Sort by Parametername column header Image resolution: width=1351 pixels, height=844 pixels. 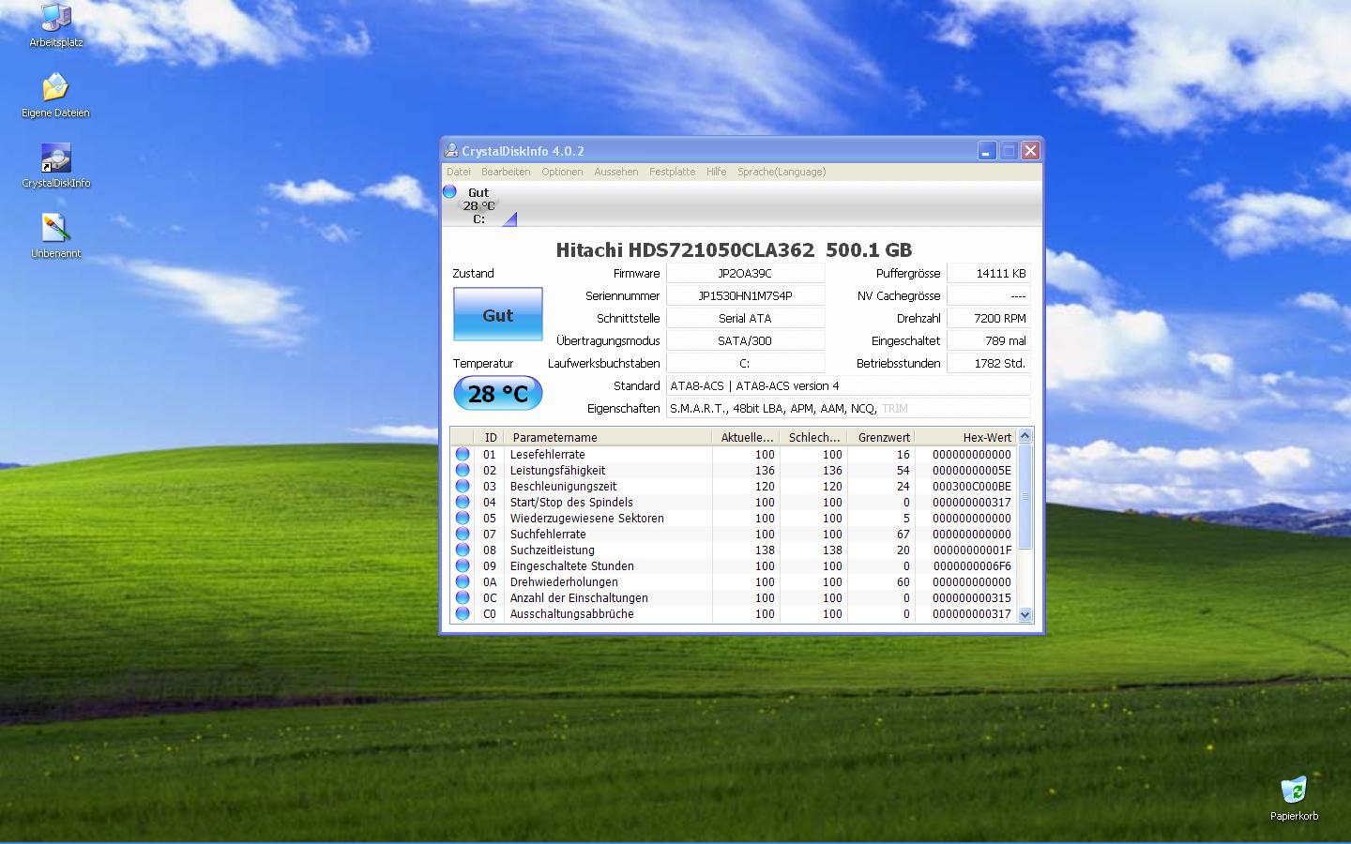608,437
